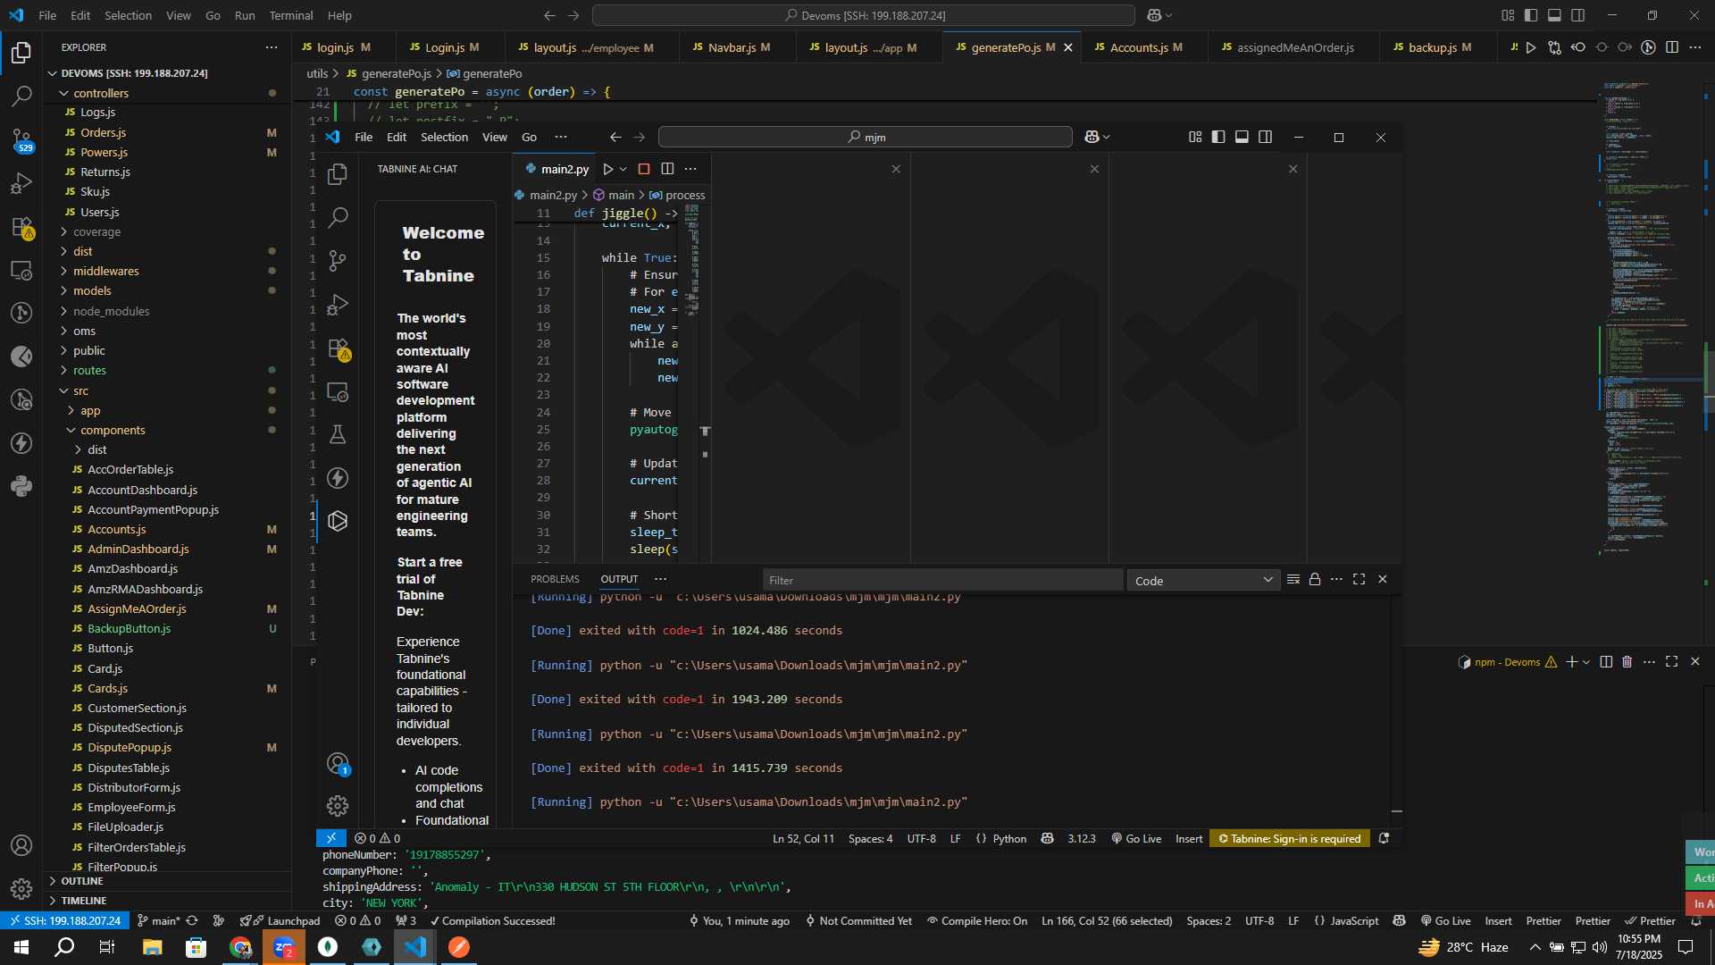Open the new terminal launch profile dropdown arrow

pos(1586,662)
